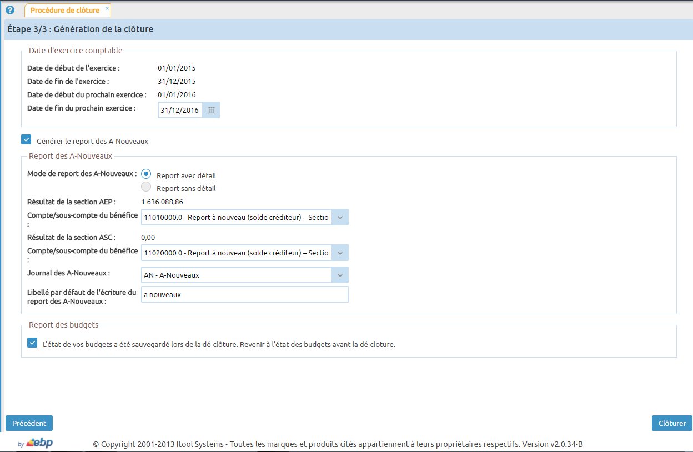This screenshot has width=693, height=452.
Task: Click the AEP result value 1.636.088,86
Action: pyautogui.click(x=162, y=202)
